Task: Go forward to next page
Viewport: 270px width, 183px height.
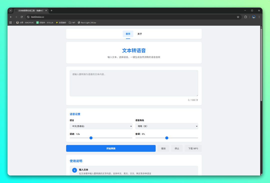Action: click(16, 17)
